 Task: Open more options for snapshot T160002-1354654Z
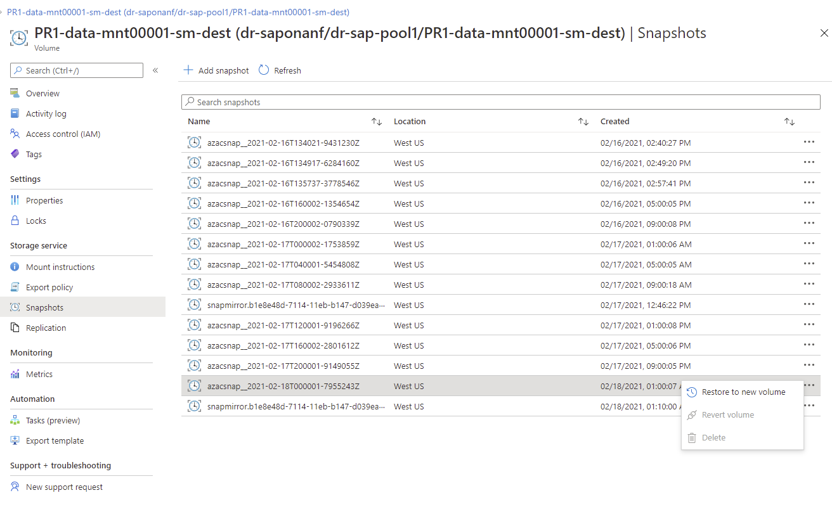click(809, 203)
